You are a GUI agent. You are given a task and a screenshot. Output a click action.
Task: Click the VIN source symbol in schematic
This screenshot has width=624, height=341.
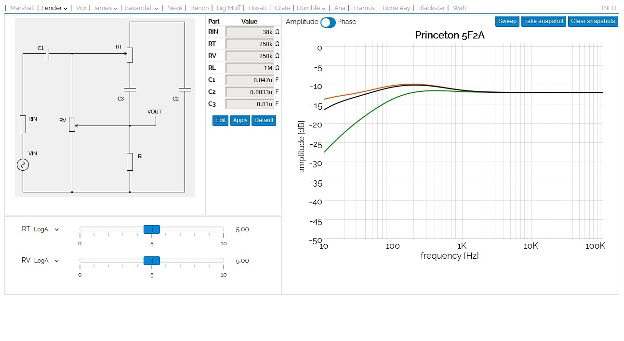23,164
